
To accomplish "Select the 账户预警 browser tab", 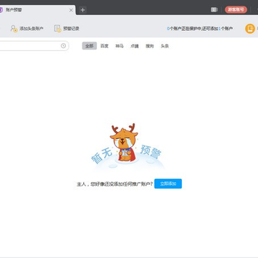I will 37,10.
